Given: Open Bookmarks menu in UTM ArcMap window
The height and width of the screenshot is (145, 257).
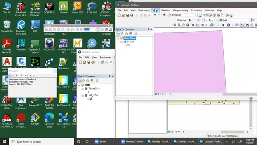Looking at the screenshot, I should point(105,57).
